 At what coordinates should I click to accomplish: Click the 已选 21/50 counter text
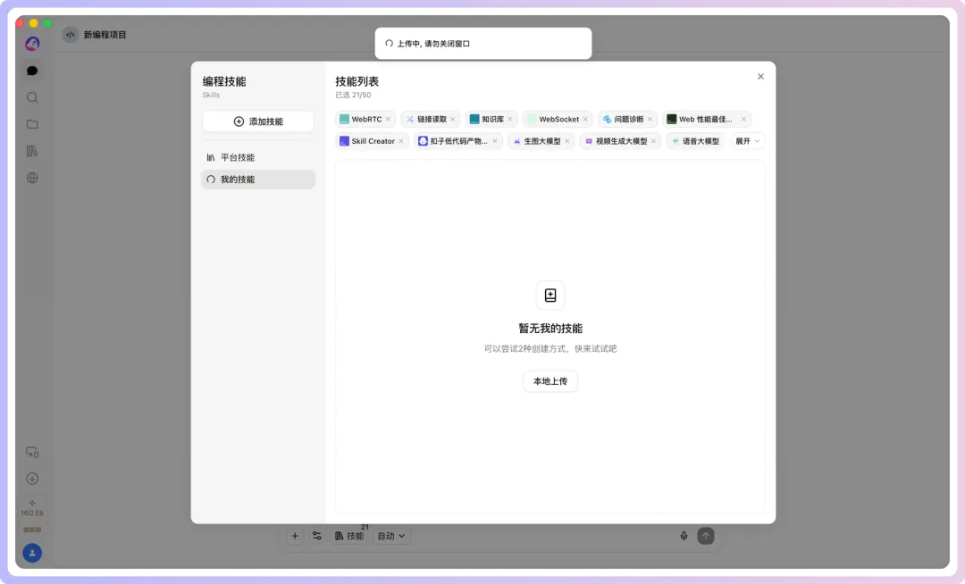pyautogui.click(x=353, y=96)
